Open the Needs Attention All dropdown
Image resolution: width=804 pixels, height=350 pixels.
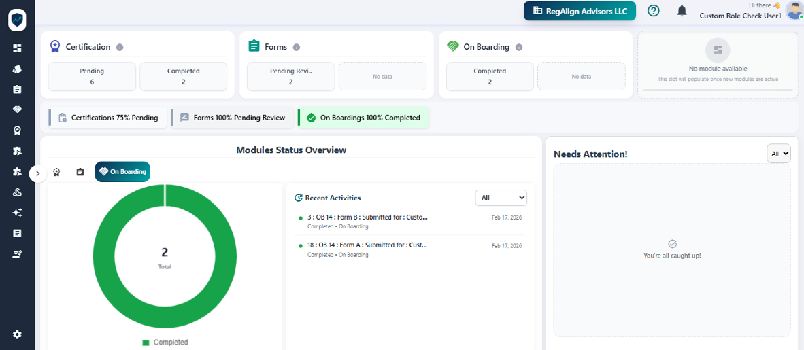click(x=779, y=153)
